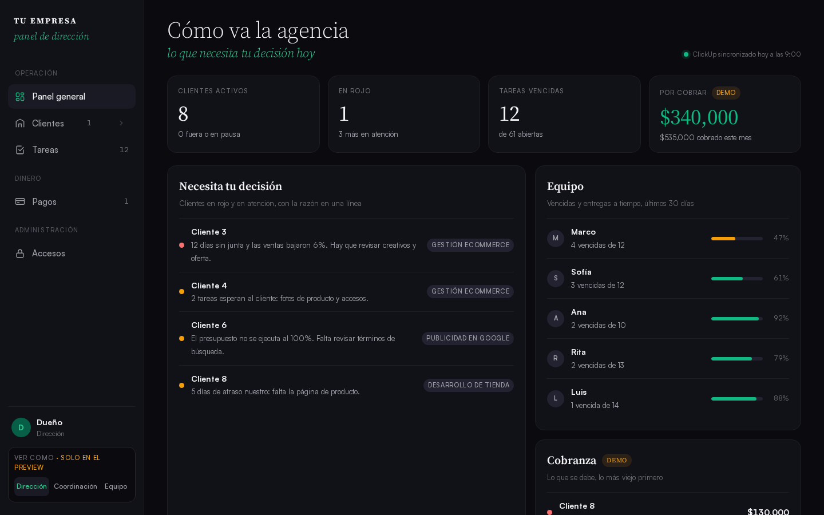Click the 'de 61 abiertas' text
This screenshot has width=824, height=515.
(521, 134)
